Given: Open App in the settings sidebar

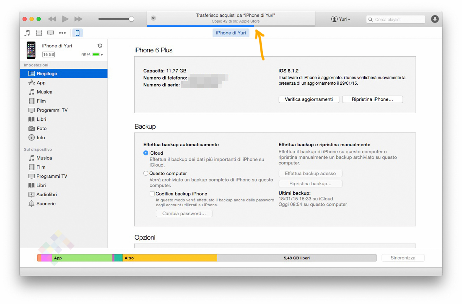Looking at the screenshot, I should (x=64, y=83).
